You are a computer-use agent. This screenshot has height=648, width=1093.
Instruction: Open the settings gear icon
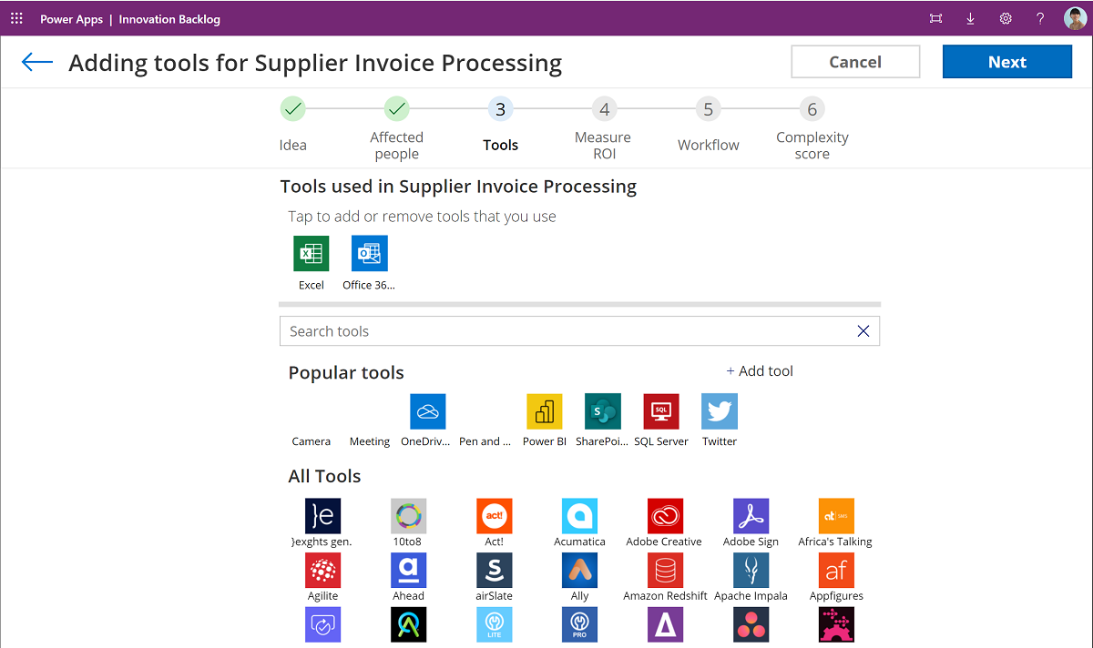(1006, 18)
